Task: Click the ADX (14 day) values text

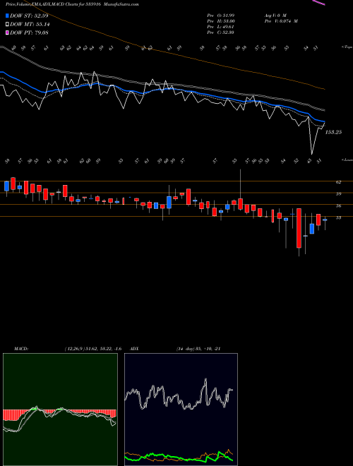Action: 198,349
